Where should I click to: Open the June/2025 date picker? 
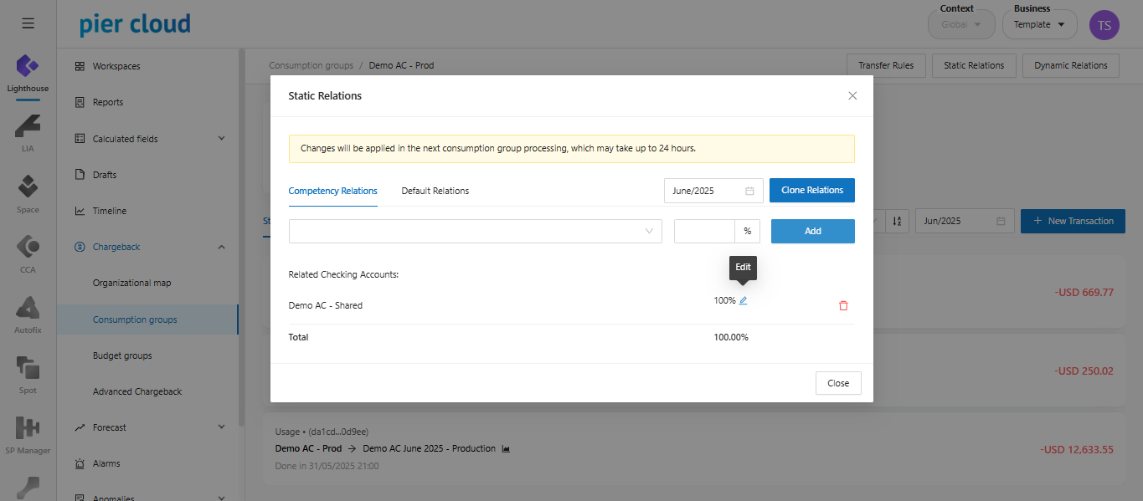(713, 191)
